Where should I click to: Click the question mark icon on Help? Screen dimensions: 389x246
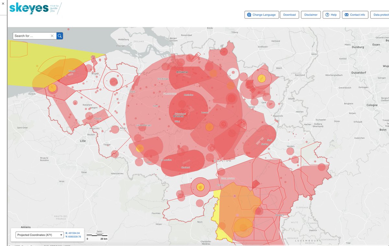(x=327, y=15)
